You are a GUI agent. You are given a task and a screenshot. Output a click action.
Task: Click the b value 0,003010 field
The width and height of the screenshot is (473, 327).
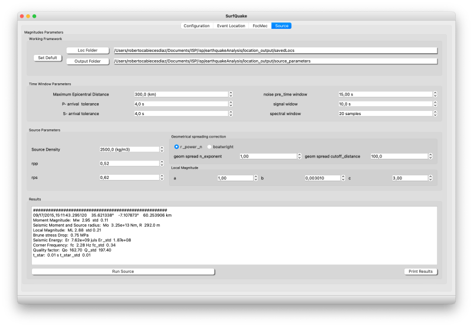pyautogui.click(x=322, y=178)
